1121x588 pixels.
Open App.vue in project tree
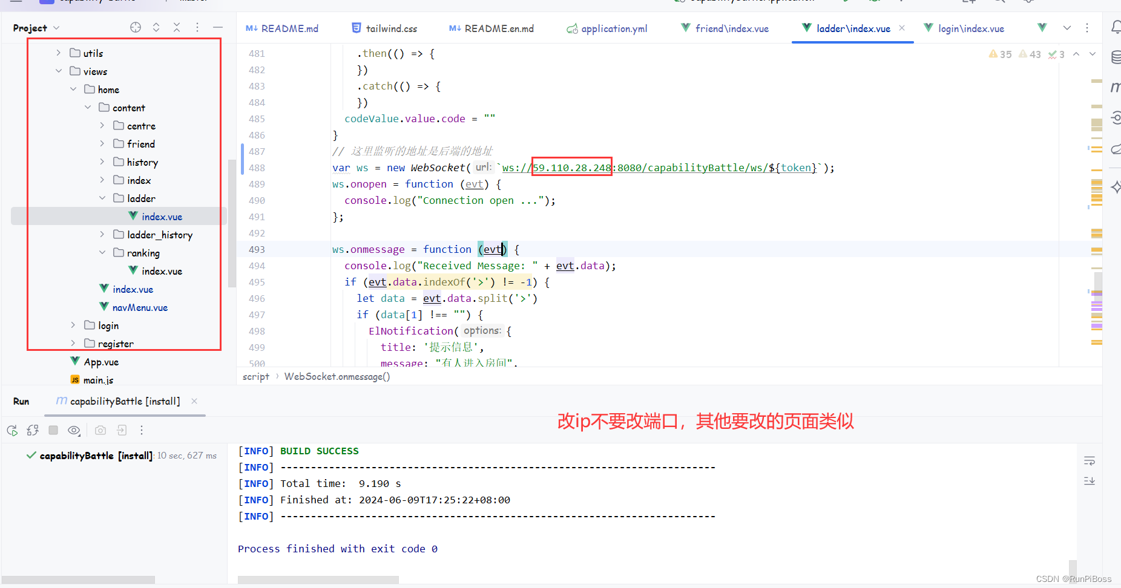(x=94, y=362)
